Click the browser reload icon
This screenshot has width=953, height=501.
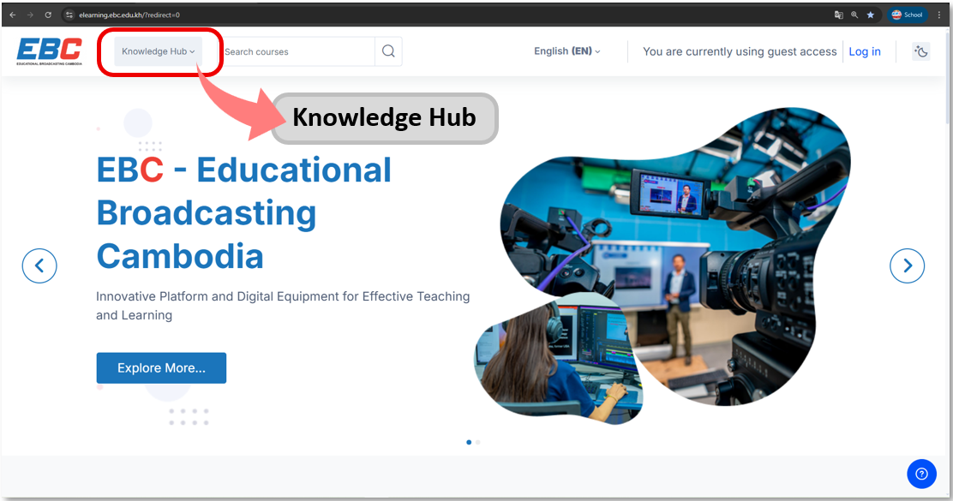coord(48,15)
